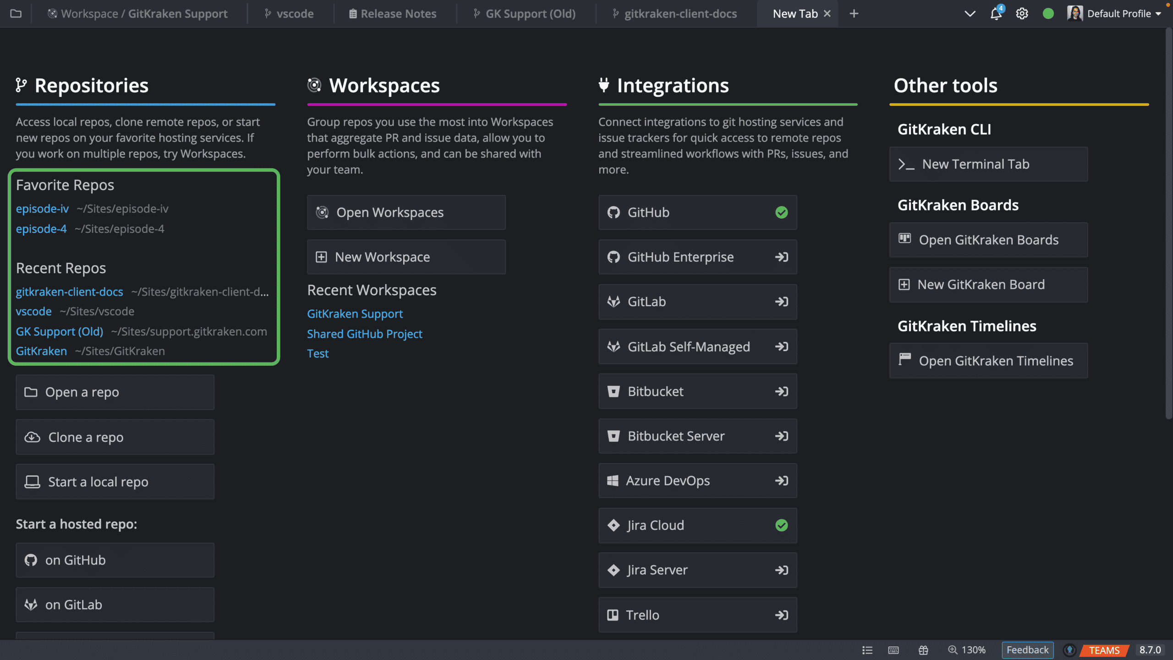Open the Bitbucket integration
1173x660 pixels.
pos(698,391)
